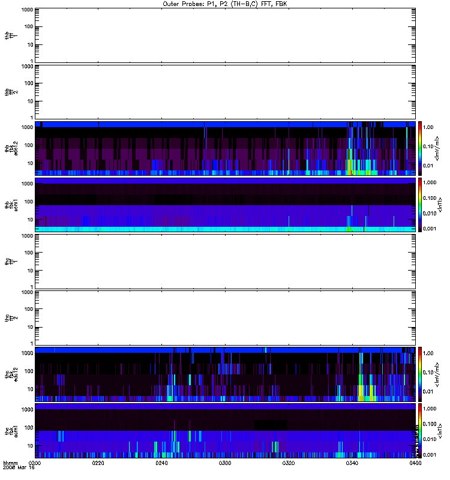This screenshot has width=450, height=480.
Task: Click the 'thb fbk scm1' y-axis label
Action: 11,205
